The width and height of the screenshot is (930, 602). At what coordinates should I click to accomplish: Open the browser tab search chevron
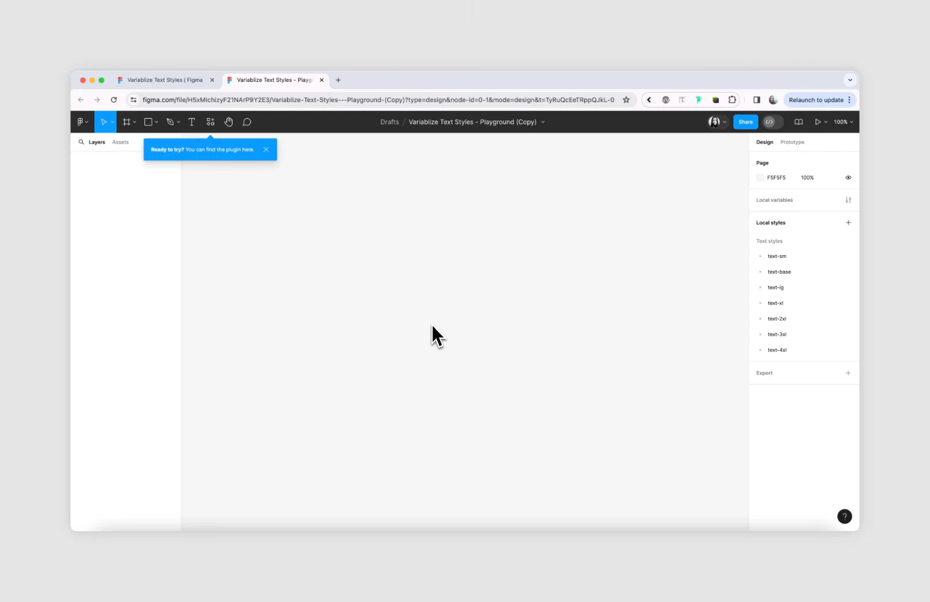(850, 80)
